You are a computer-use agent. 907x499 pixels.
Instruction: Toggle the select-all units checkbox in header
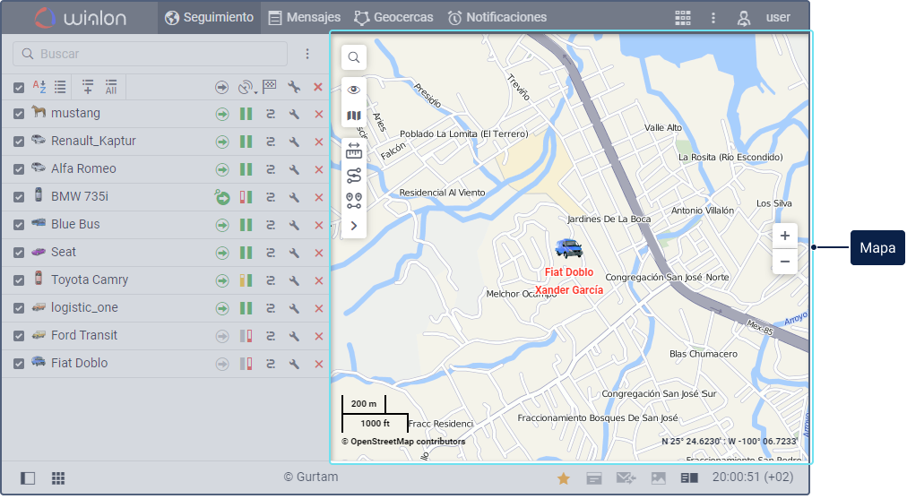pos(19,87)
